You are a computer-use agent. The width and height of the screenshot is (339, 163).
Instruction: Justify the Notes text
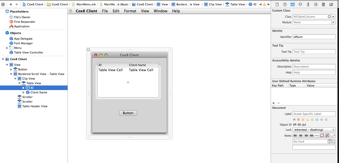coord(312,135)
